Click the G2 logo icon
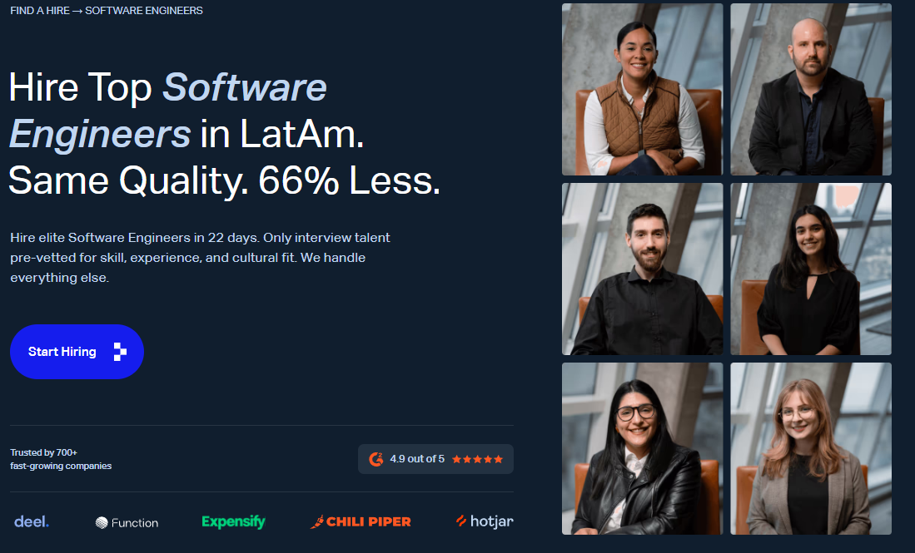The image size is (915, 553). point(376,459)
